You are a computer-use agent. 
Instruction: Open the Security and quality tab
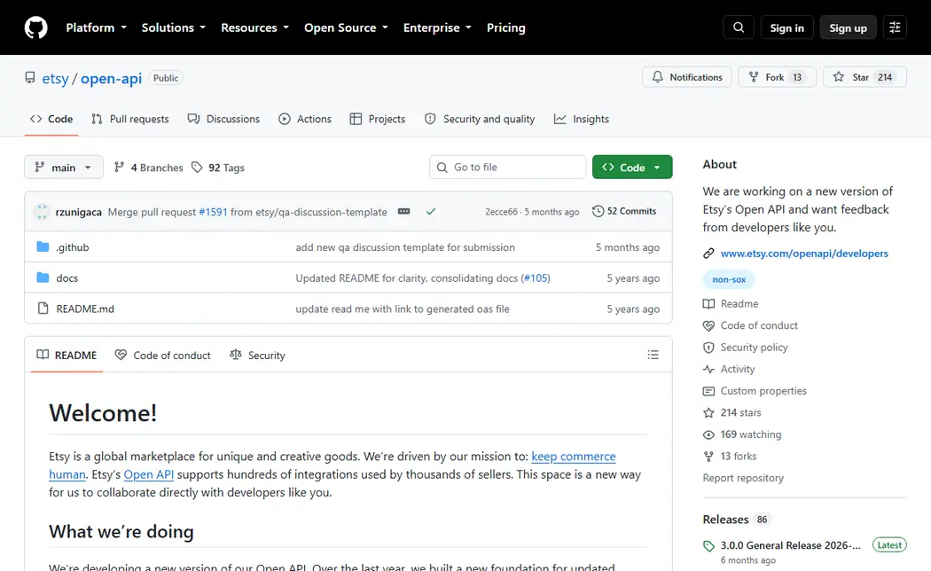click(480, 119)
